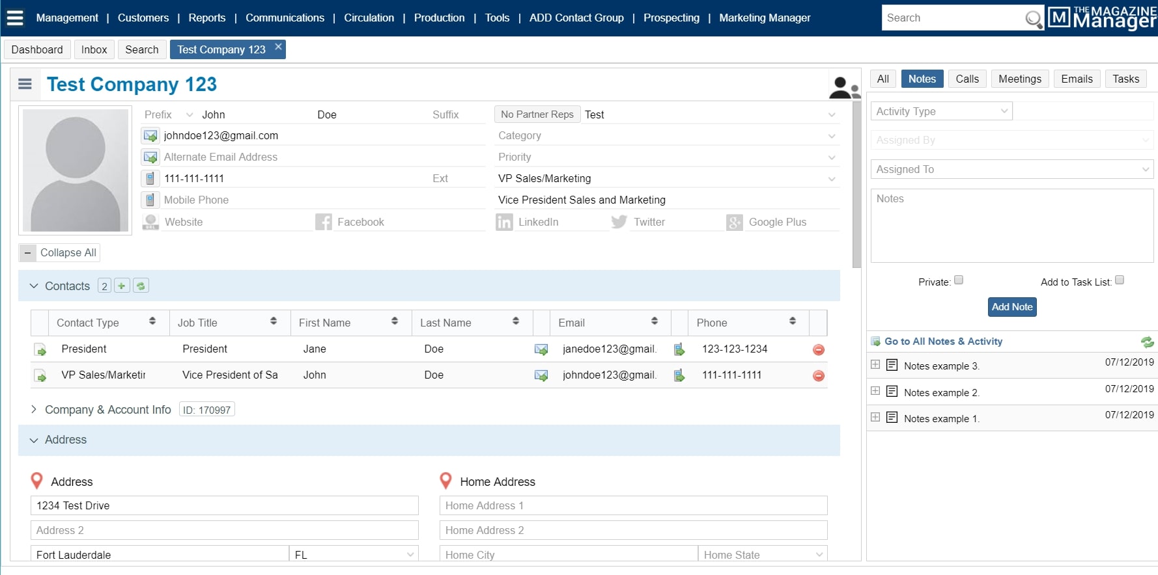Click the LinkedIn icon
1158x575 pixels.
point(504,222)
